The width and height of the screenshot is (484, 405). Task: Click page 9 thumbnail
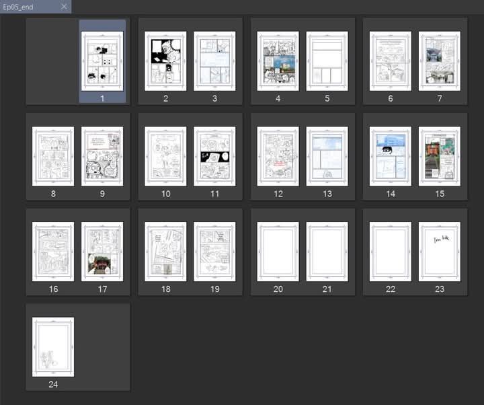click(x=102, y=156)
